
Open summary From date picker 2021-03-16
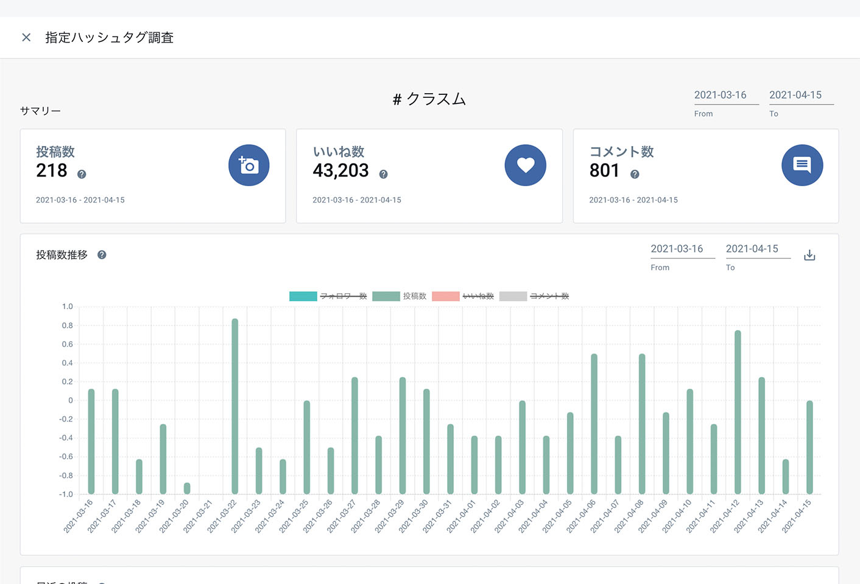(x=725, y=96)
